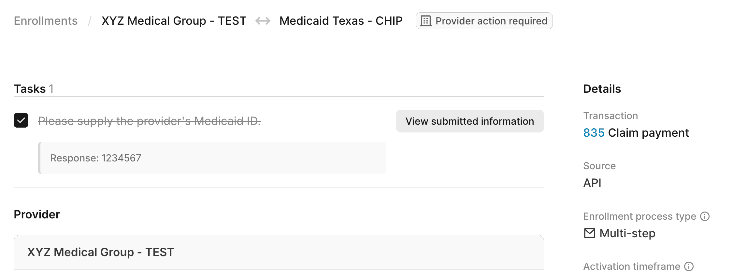Uncheck the Medicaid ID task checkbox
This screenshot has width=733, height=276.
[x=21, y=120]
